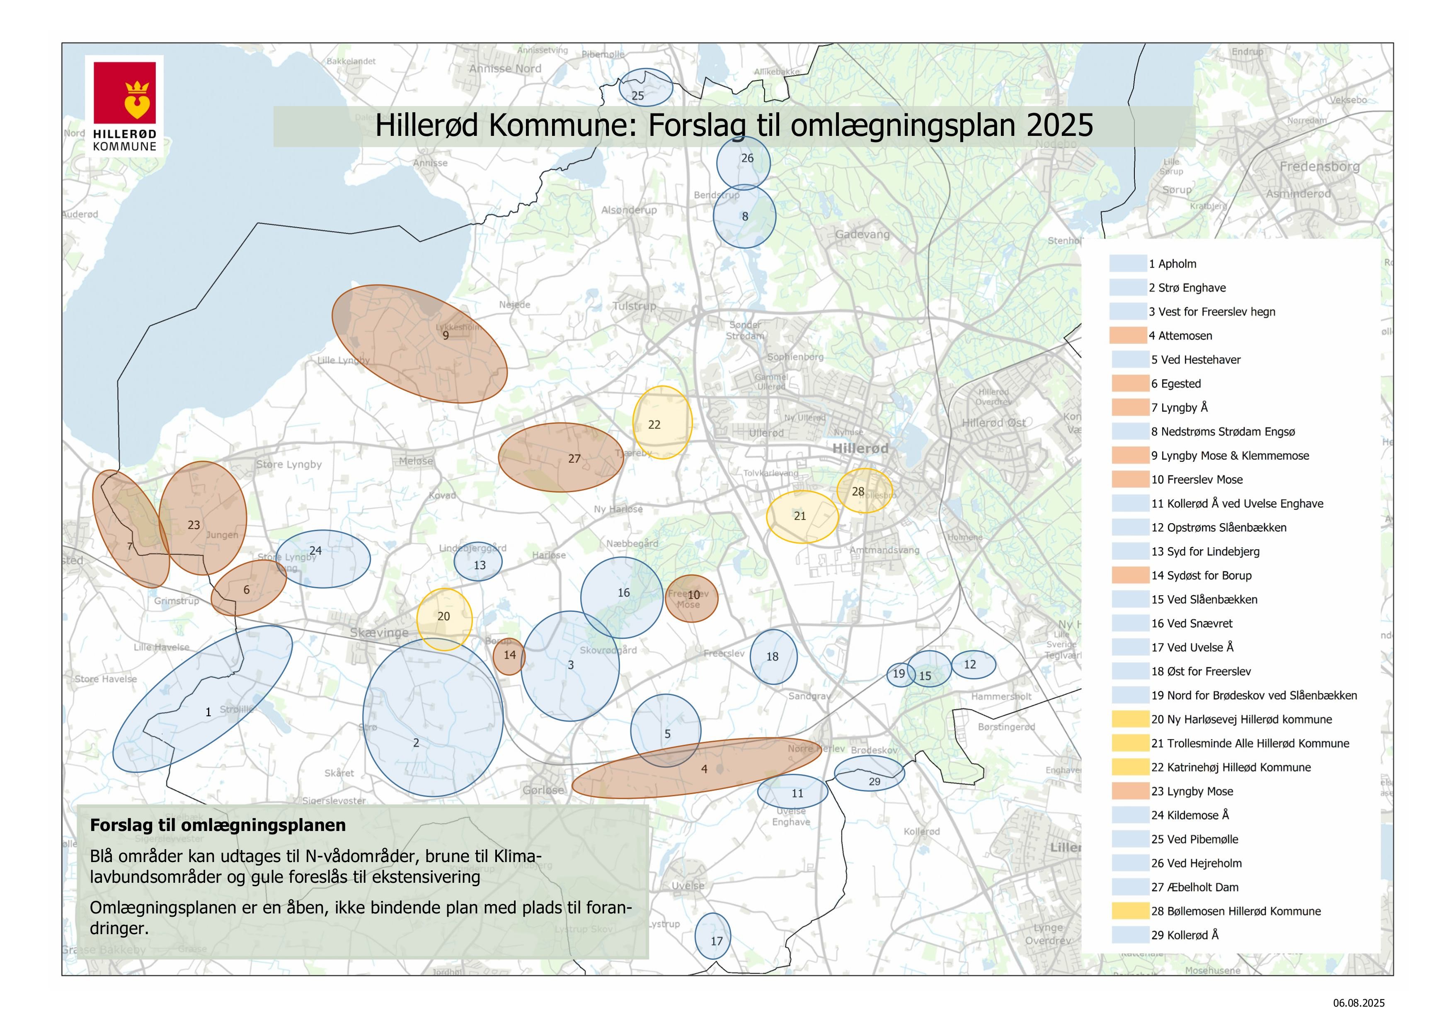The height and width of the screenshot is (1029, 1456).
Task: Click legend entry 14 Sydøst for Borup
Action: pyautogui.click(x=1202, y=576)
